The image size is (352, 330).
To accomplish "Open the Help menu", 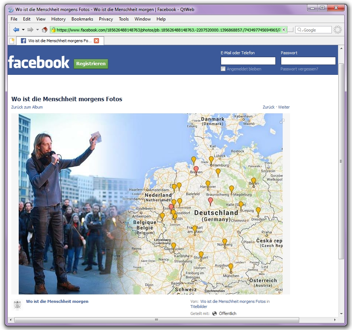I will (161, 19).
